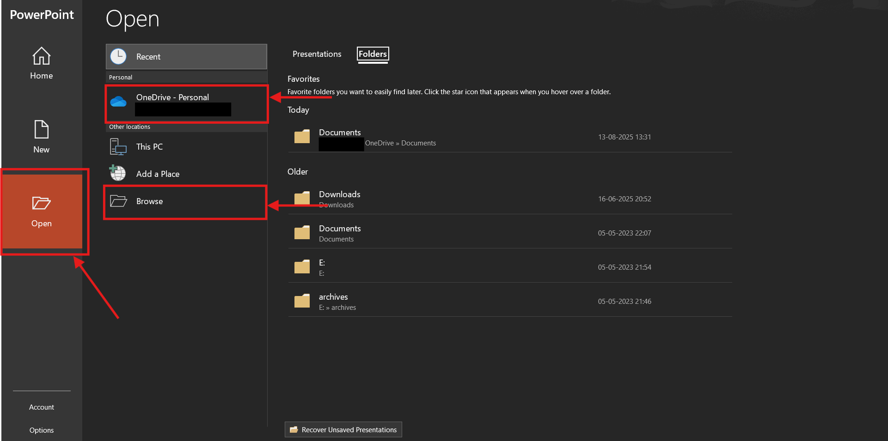Go to the Home label in sidebar
The image size is (888, 441).
click(41, 76)
